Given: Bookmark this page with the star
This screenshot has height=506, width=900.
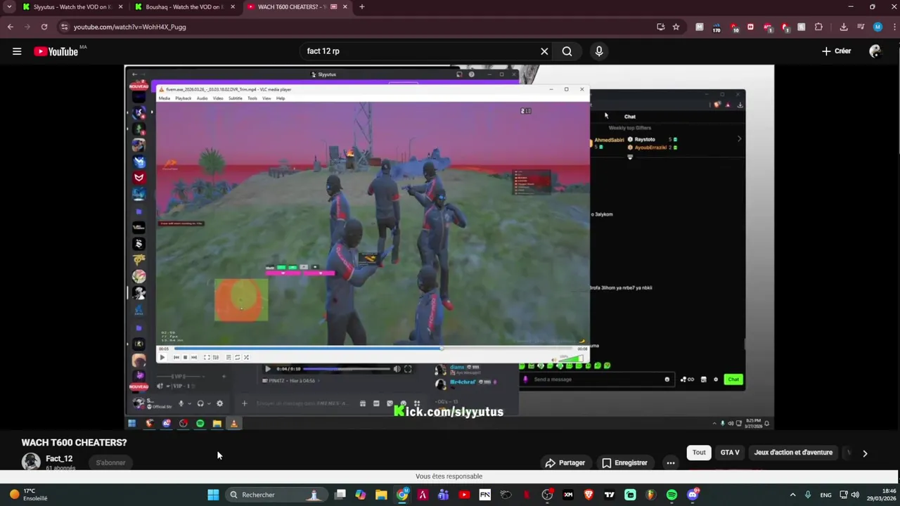Looking at the screenshot, I should point(676,27).
